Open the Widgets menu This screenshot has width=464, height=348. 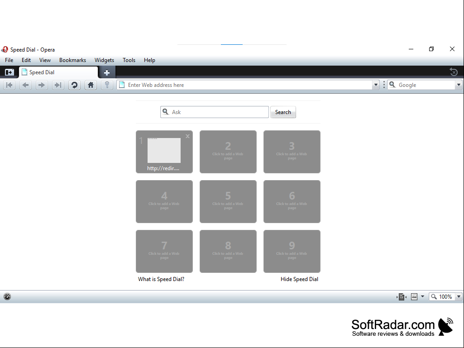[104, 60]
